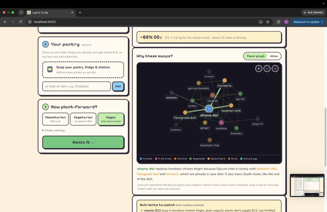Click the kashmiri chili text link

[x=266, y=169]
